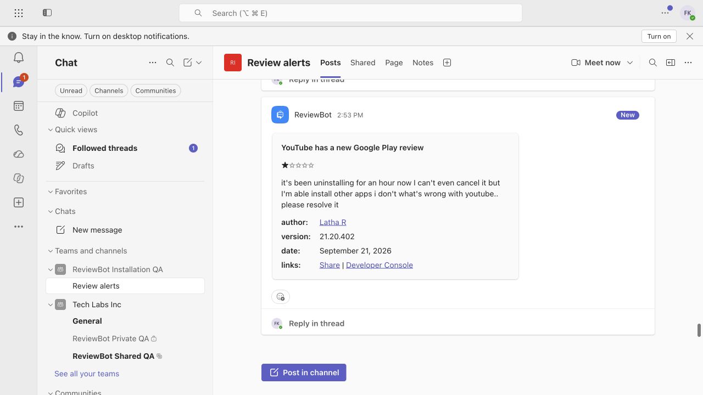Click the 2:53 PM message timestamp

coord(350,115)
